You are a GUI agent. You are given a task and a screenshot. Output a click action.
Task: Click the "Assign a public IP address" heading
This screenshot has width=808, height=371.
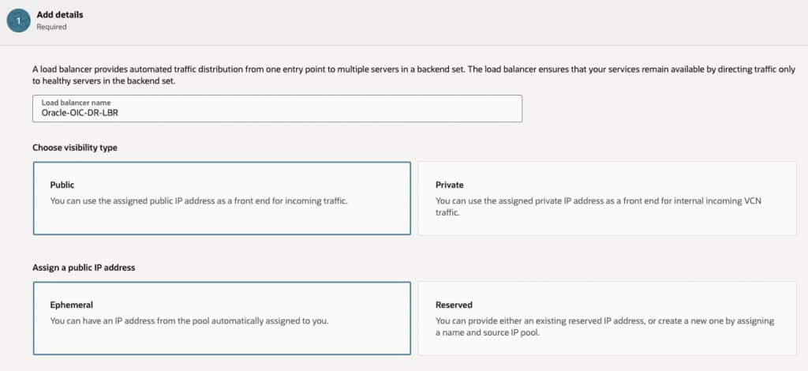[x=84, y=268]
